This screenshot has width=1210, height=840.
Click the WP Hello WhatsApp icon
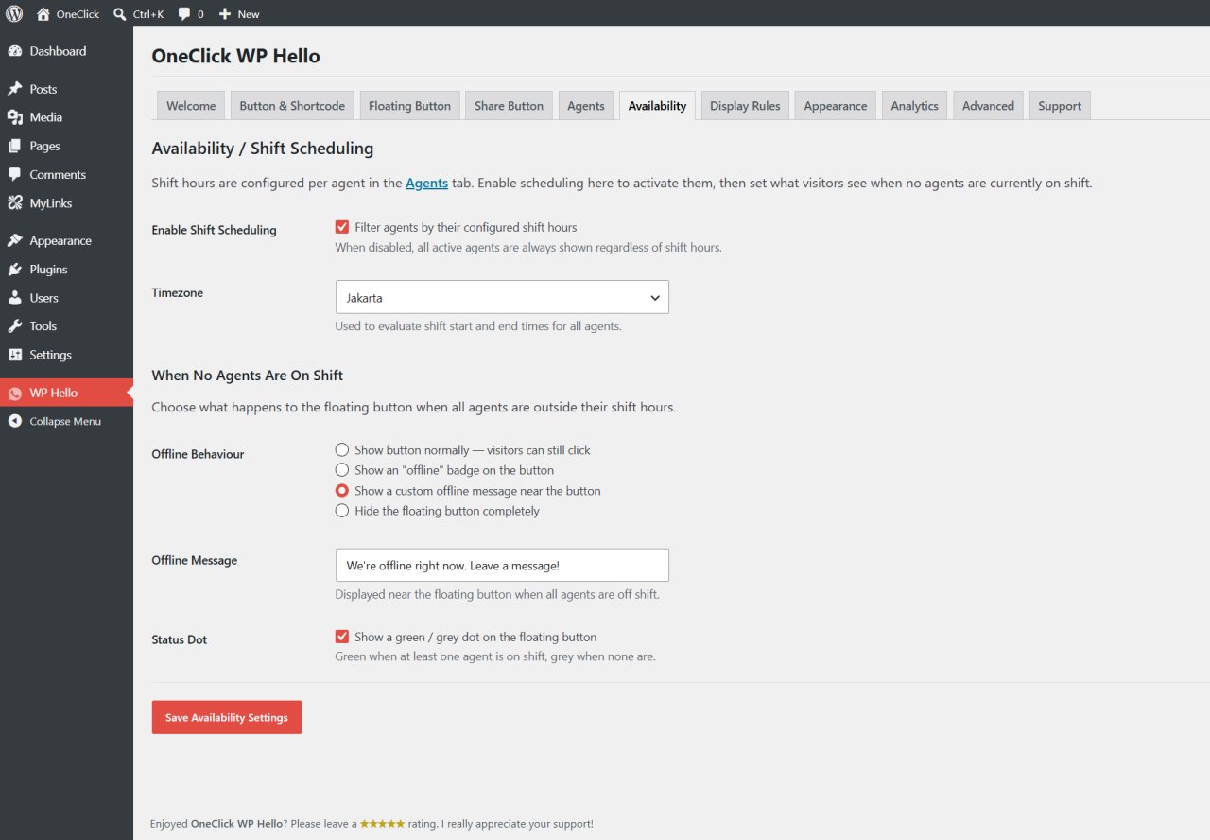pos(15,393)
